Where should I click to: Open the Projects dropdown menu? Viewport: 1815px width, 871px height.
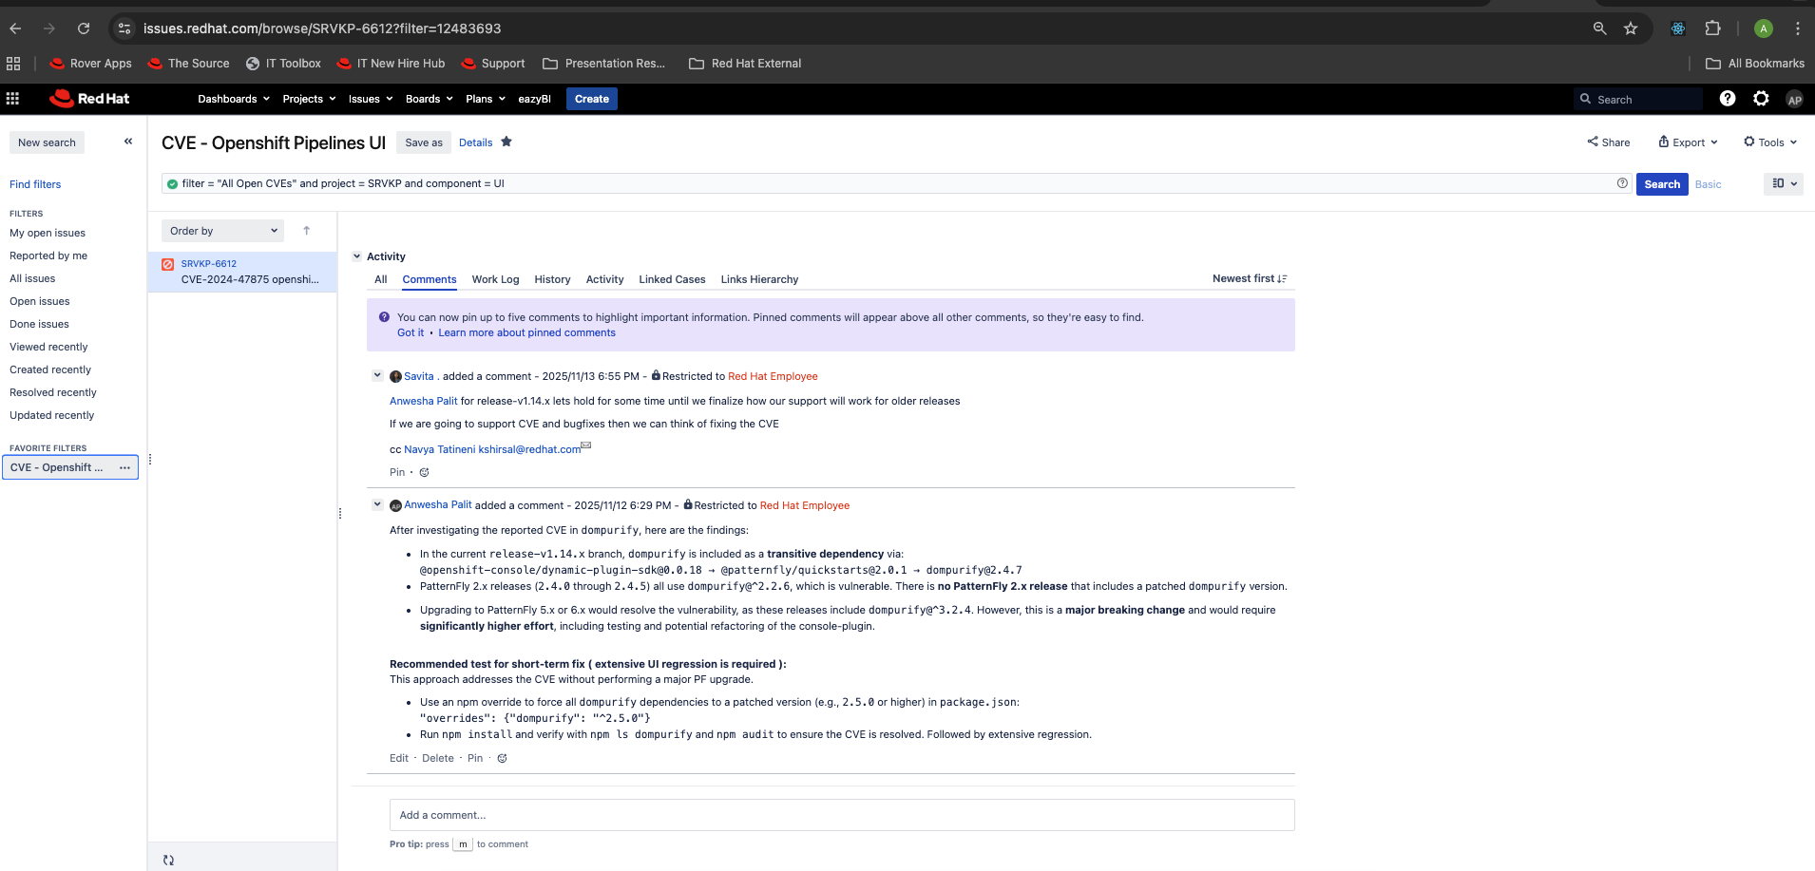[309, 99]
